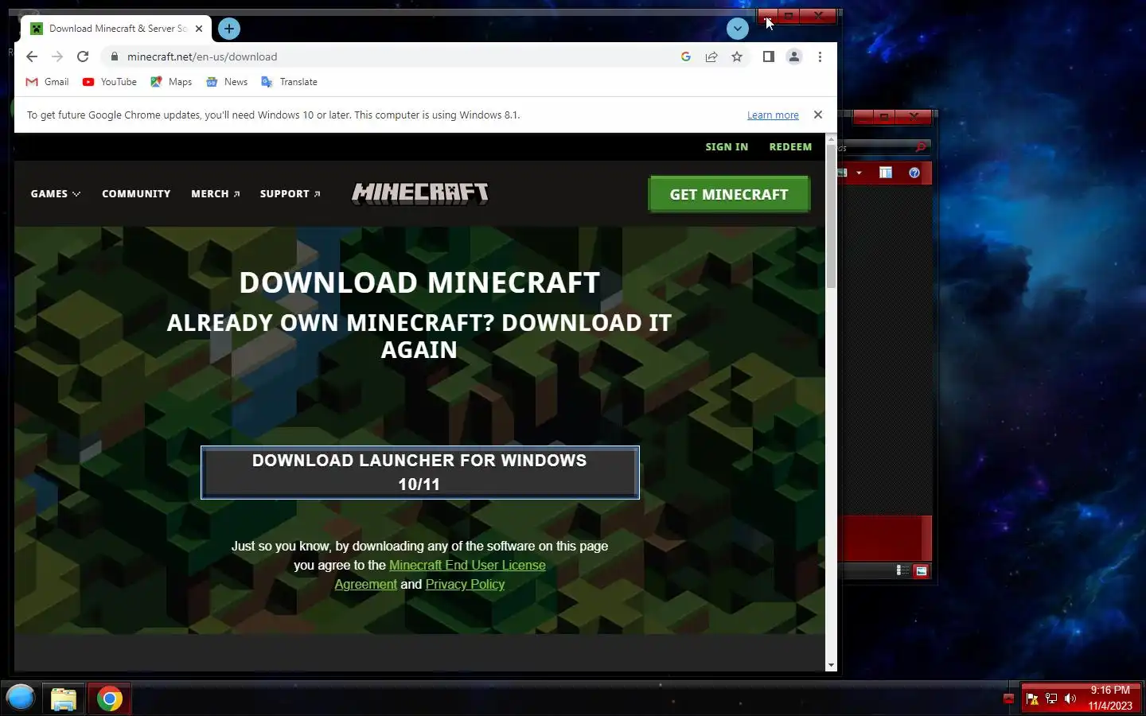Open the Chrome profile avatar menu
The image size is (1146, 716).
[794, 56]
